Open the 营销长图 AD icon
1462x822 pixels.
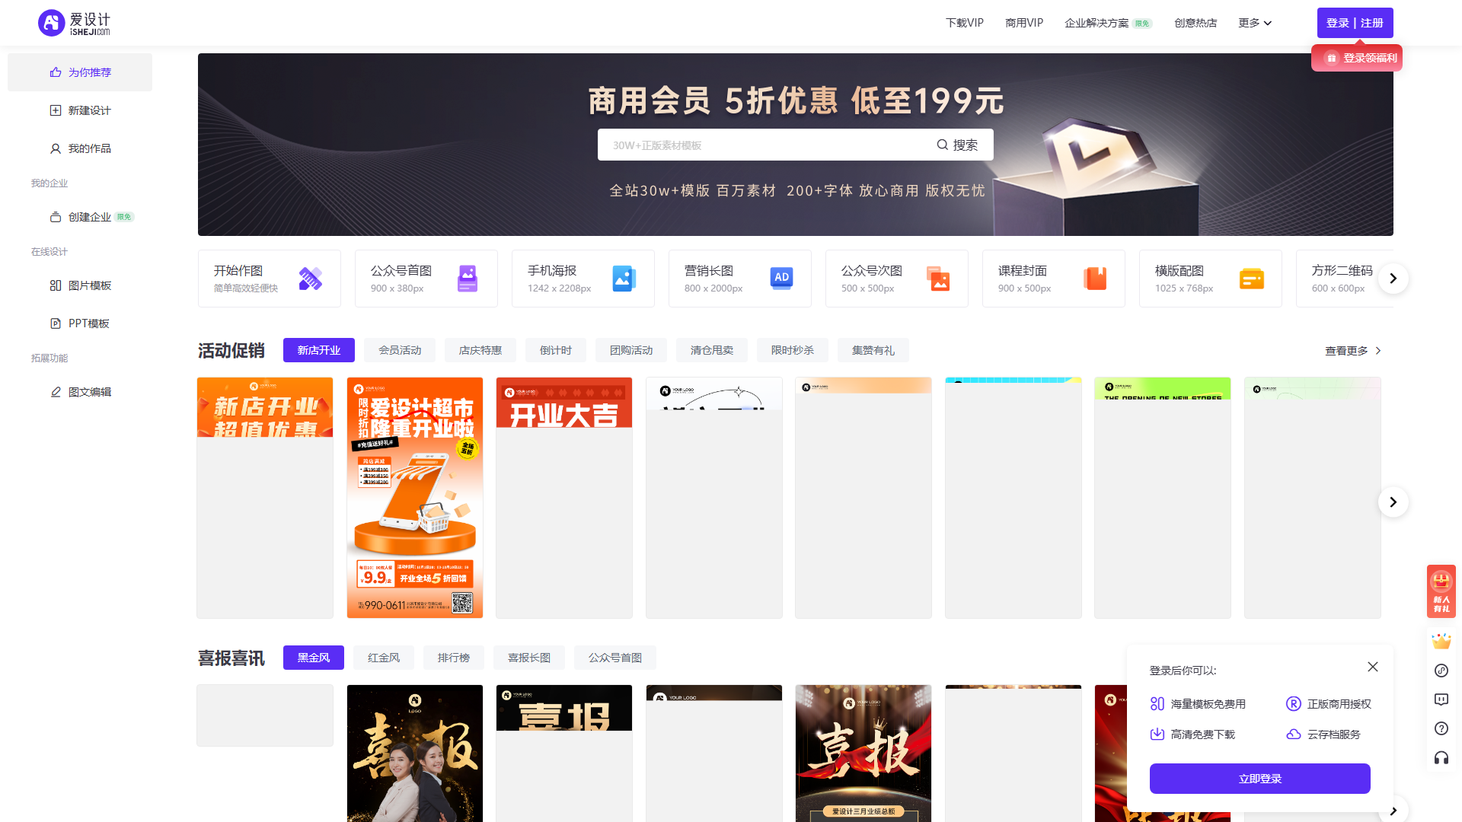781,278
